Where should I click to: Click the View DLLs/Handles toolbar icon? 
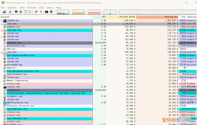click(x=30, y=12)
